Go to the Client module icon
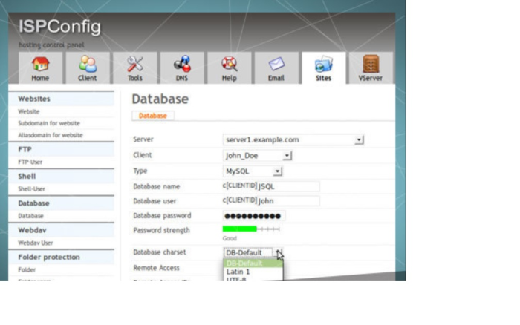Viewport: 520px width, 325px height. (x=87, y=66)
